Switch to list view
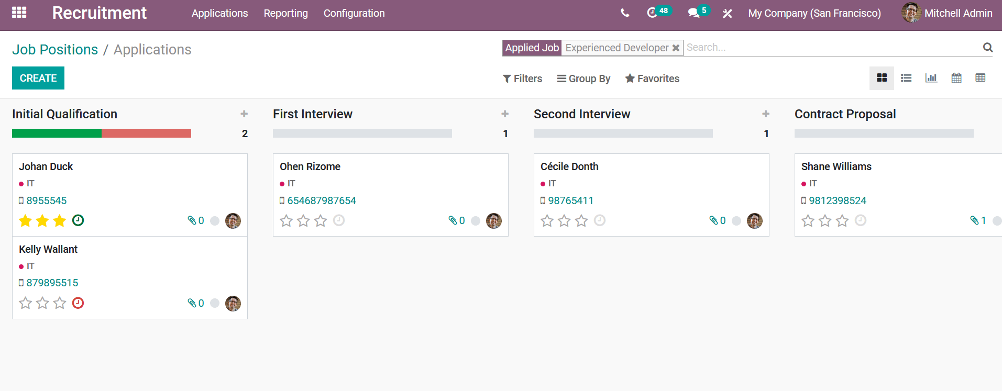The height and width of the screenshot is (391, 1002). coord(906,78)
